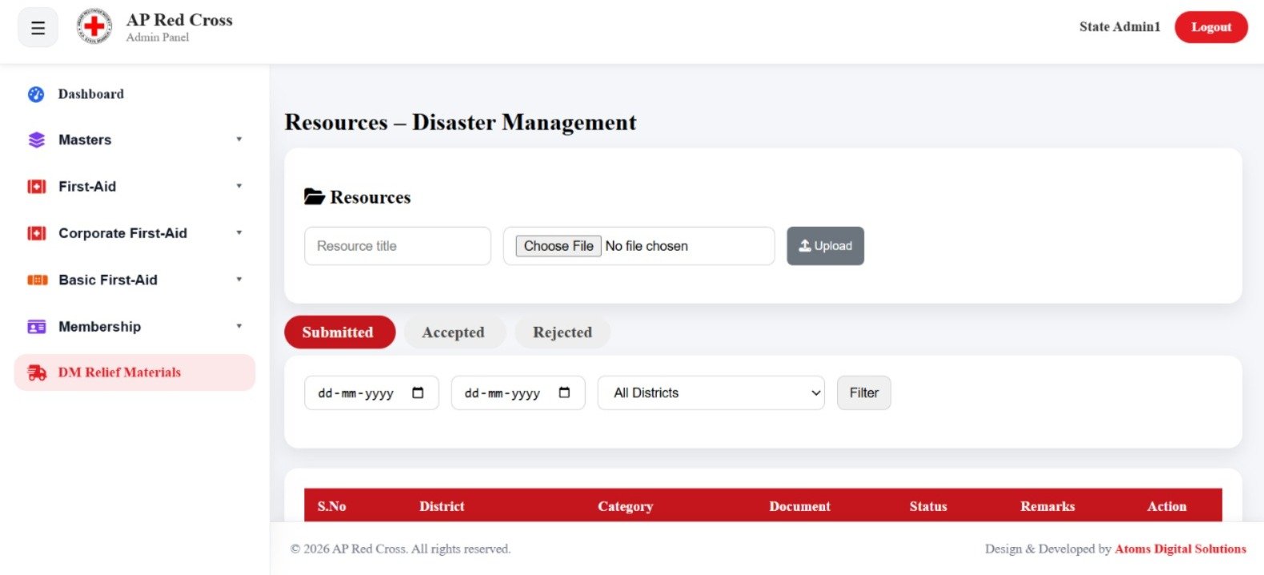Click the Remarks column header
The width and height of the screenshot is (1264, 575).
pyautogui.click(x=1048, y=506)
